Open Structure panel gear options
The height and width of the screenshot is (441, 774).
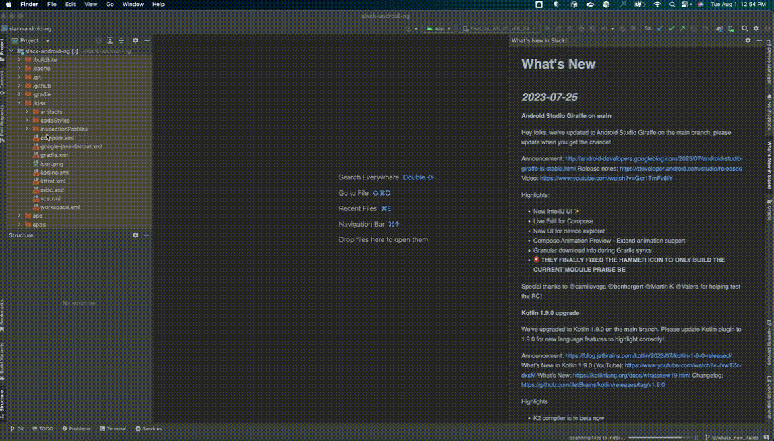tap(136, 235)
